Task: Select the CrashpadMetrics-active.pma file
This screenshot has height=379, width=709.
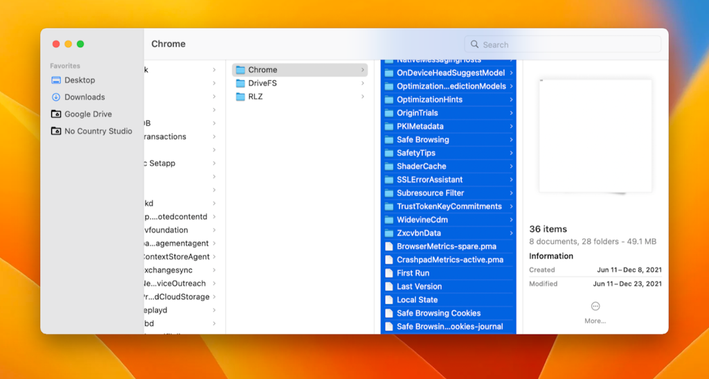Action: pyautogui.click(x=449, y=260)
